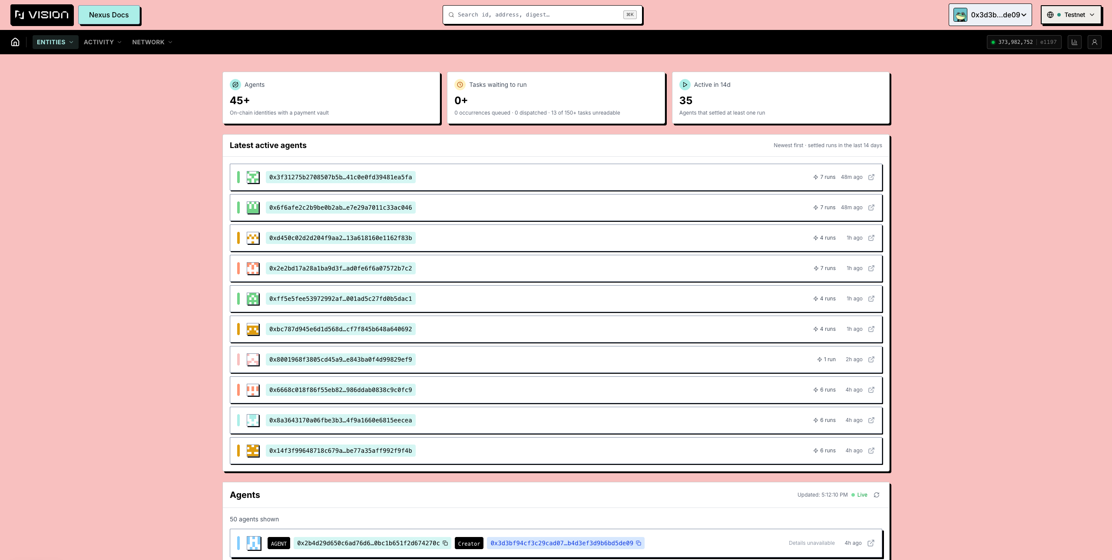Viewport: 1112px width, 560px height.
Task: Copy agent address 0x2b4d29d6
Action: [x=445, y=543]
